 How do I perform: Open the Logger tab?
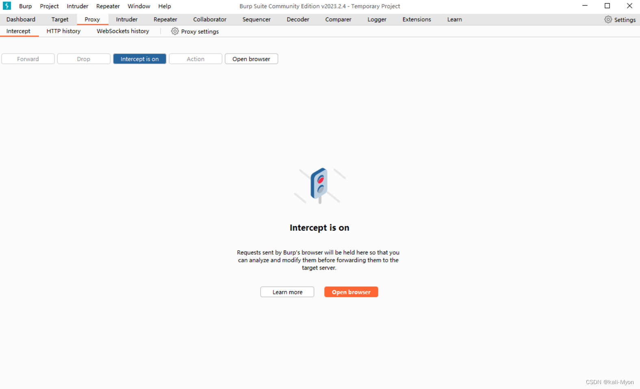click(x=377, y=19)
